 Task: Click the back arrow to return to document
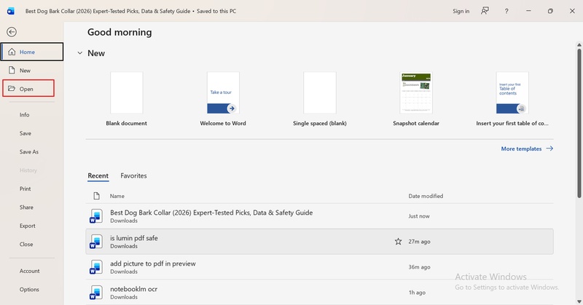(x=12, y=32)
